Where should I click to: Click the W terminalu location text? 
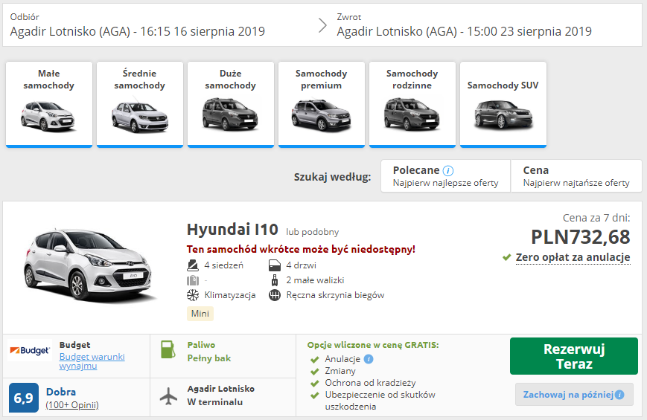[214, 402]
